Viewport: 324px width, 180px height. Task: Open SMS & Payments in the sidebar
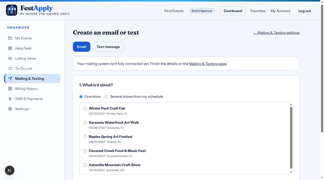(32, 99)
